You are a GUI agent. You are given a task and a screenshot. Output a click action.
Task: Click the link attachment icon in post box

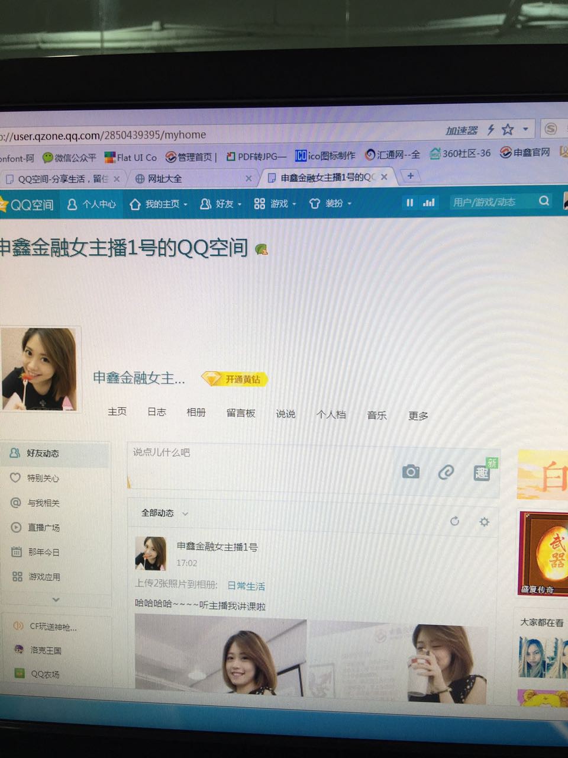(446, 472)
